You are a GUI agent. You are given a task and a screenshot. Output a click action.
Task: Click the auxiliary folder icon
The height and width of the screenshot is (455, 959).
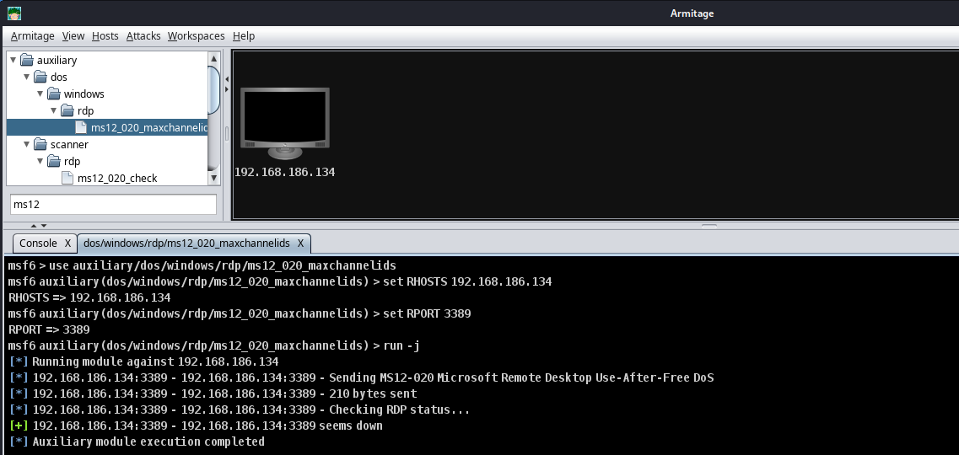tap(27, 60)
